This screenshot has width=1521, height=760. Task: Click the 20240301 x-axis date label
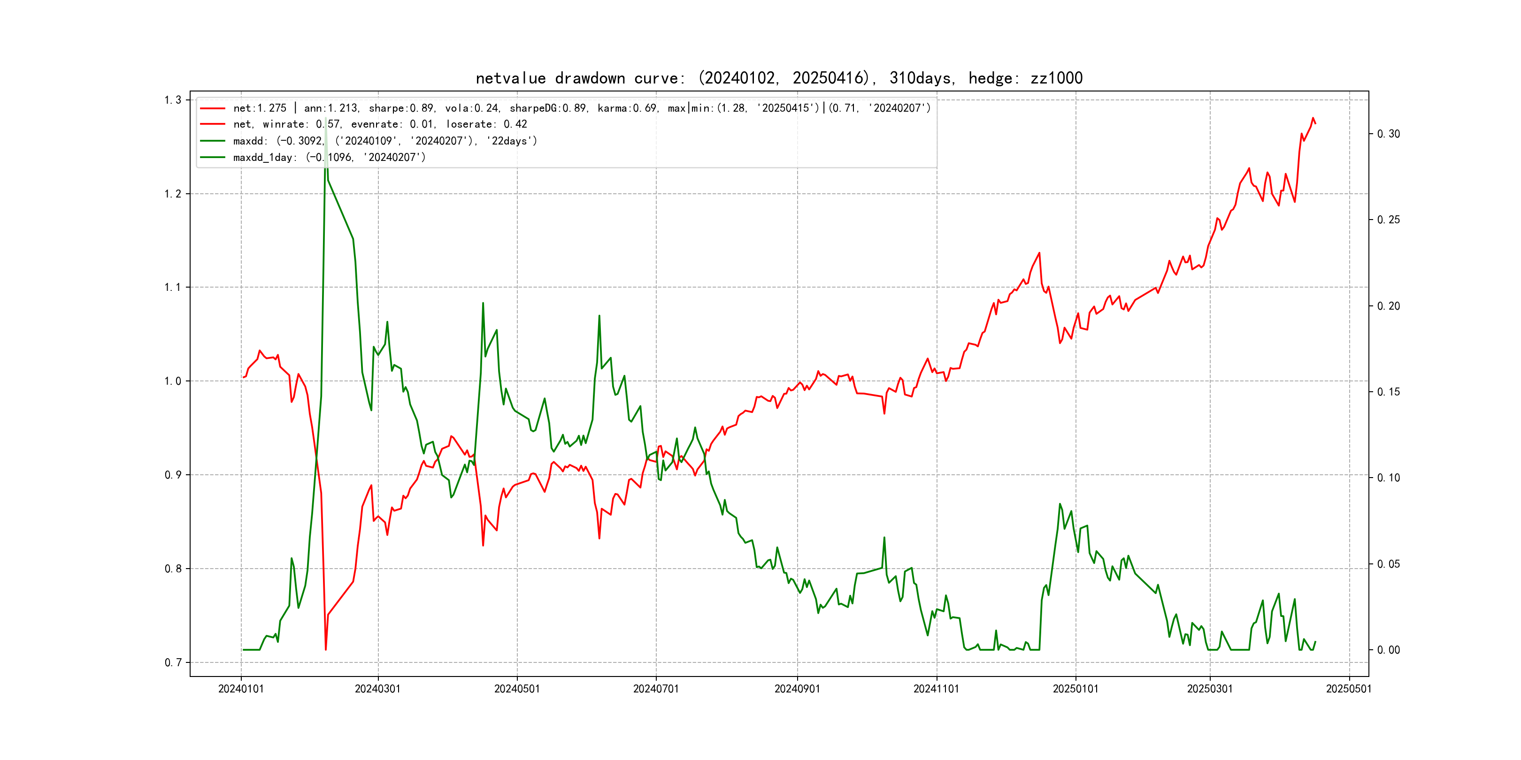click(377, 689)
